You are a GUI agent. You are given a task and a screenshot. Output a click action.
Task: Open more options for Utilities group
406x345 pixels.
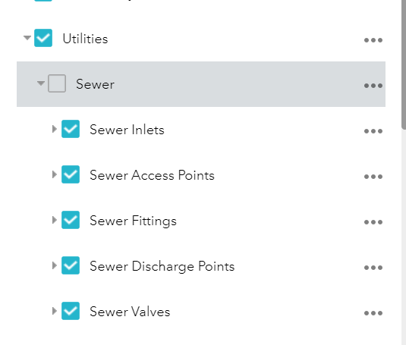coord(373,40)
